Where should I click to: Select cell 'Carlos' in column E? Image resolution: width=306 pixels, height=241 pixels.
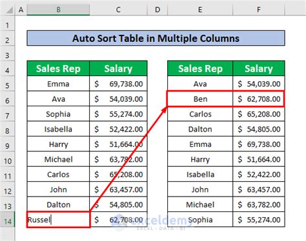(200, 114)
